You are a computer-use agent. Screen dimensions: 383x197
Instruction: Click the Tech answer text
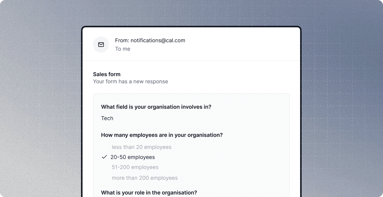click(x=107, y=118)
